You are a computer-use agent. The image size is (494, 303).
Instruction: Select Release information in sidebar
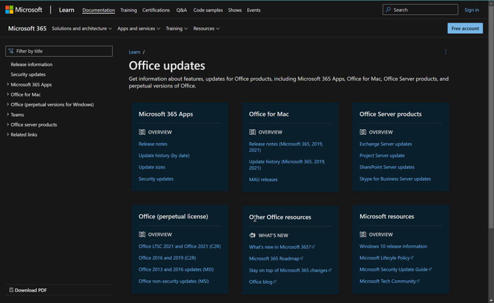pyautogui.click(x=32, y=65)
